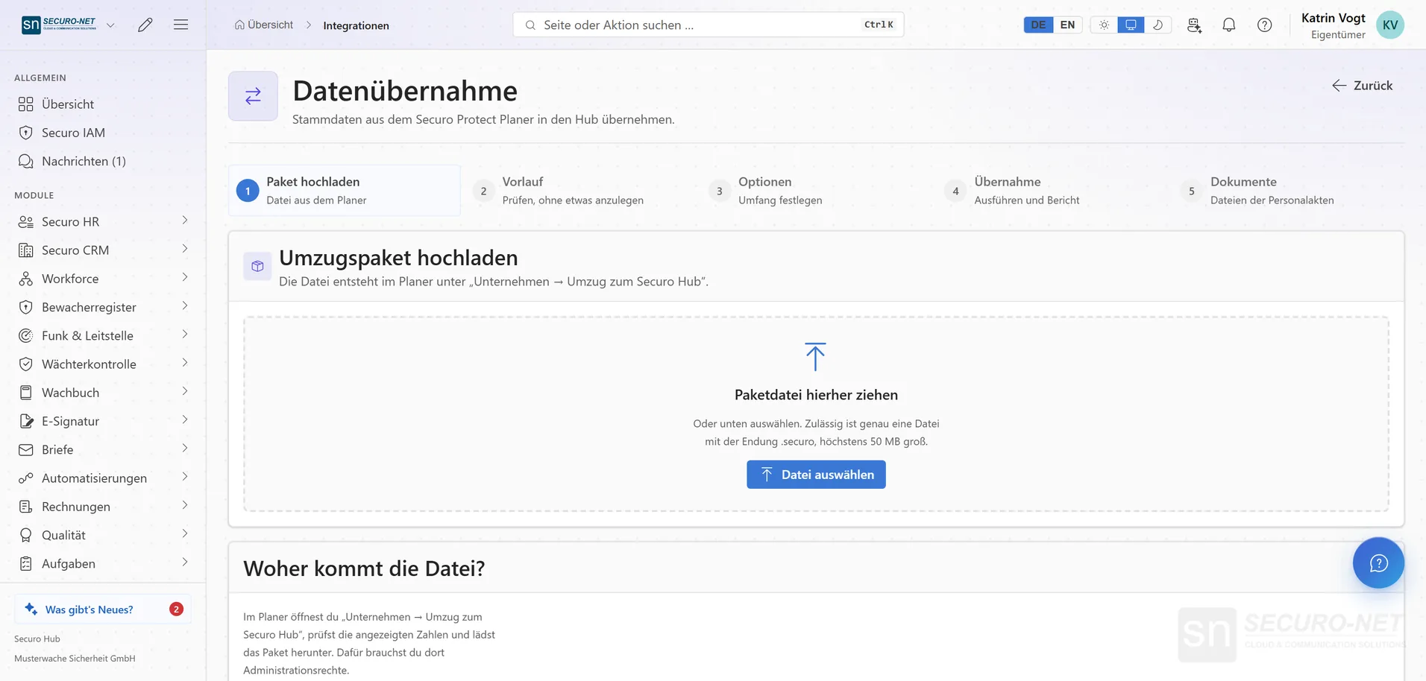Click the upload arrow icon in drop zone
The image size is (1426, 681).
click(815, 356)
